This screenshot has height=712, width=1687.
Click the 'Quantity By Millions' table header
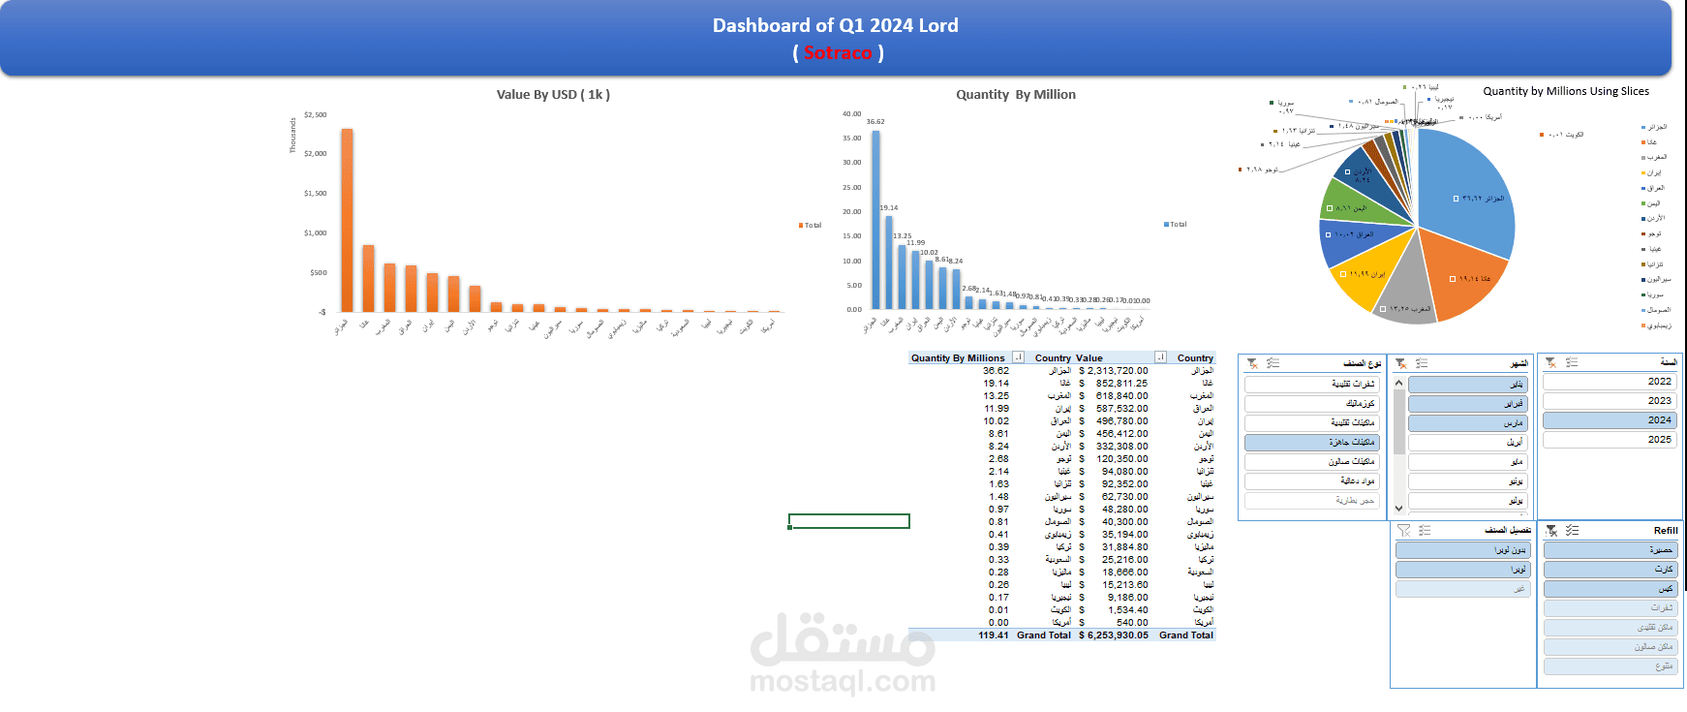point(958,358)
